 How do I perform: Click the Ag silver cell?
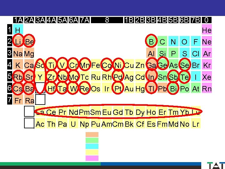(x=129, y=76)
